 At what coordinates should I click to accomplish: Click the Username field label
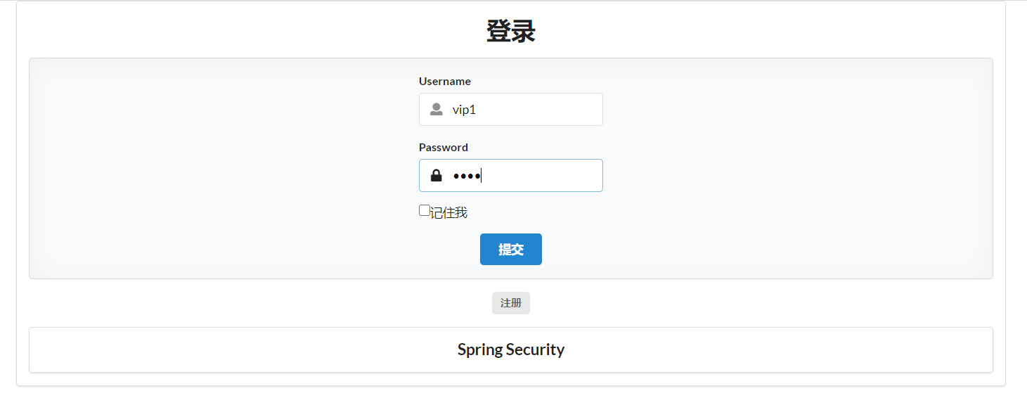444,81
